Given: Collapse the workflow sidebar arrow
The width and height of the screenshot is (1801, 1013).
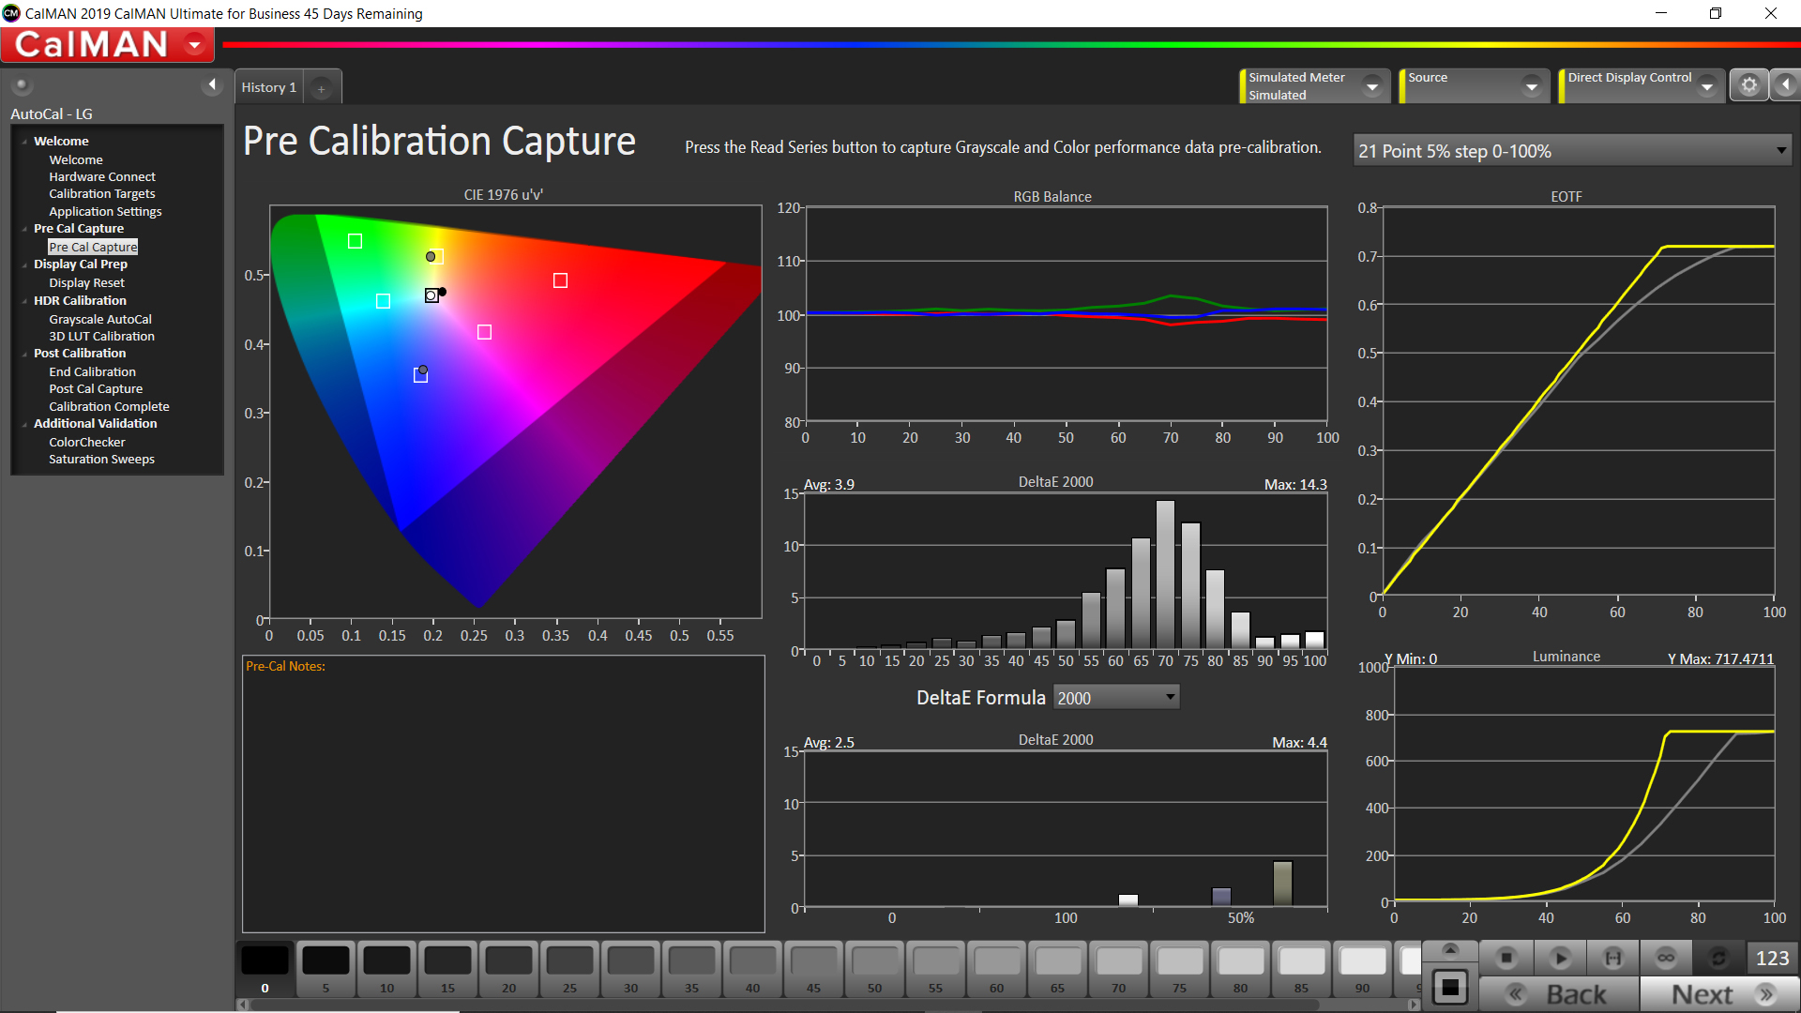Looking at the screenshot, I should [x=212, y=85].
